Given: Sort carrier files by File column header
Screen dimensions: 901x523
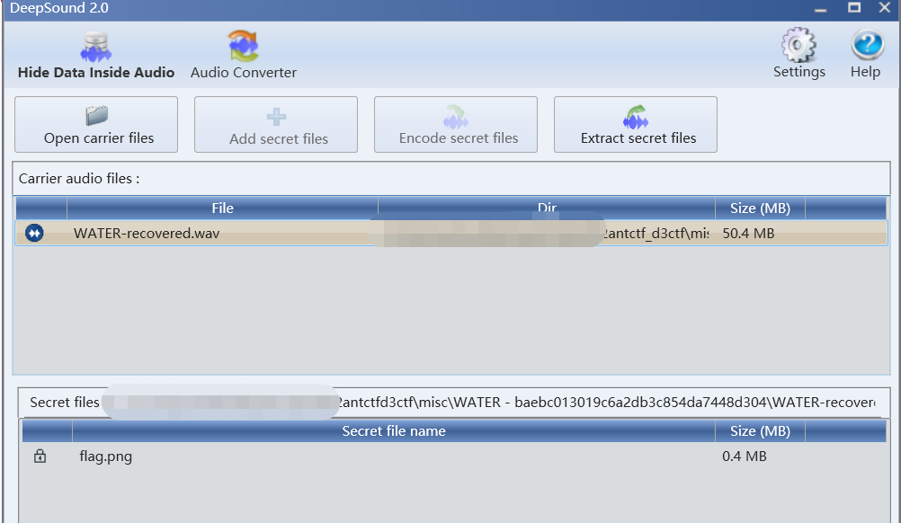Looking at the screenshot, I should [x=222, y=208].
